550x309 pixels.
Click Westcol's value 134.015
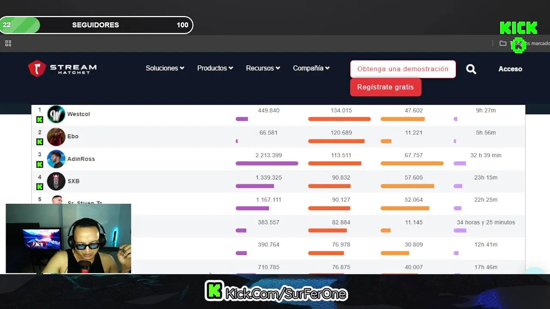341,111
